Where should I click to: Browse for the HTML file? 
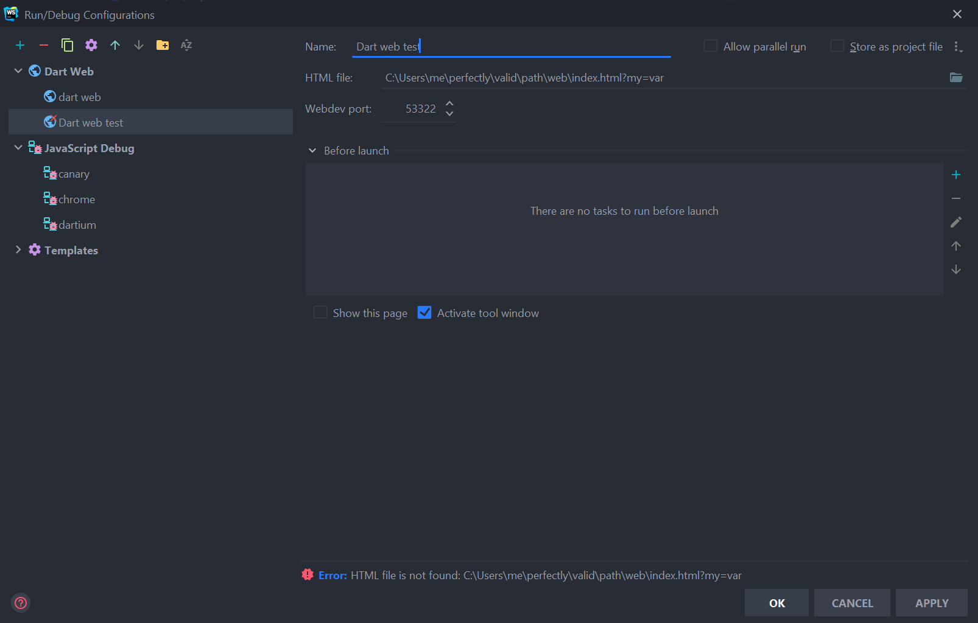click(x=956, y=77)
